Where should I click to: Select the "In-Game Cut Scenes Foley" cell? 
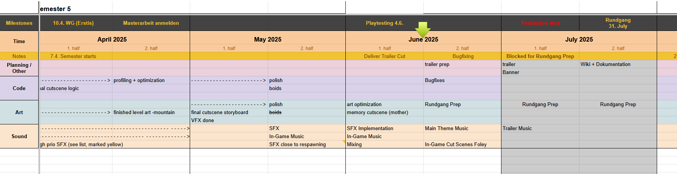click(456, 145)
